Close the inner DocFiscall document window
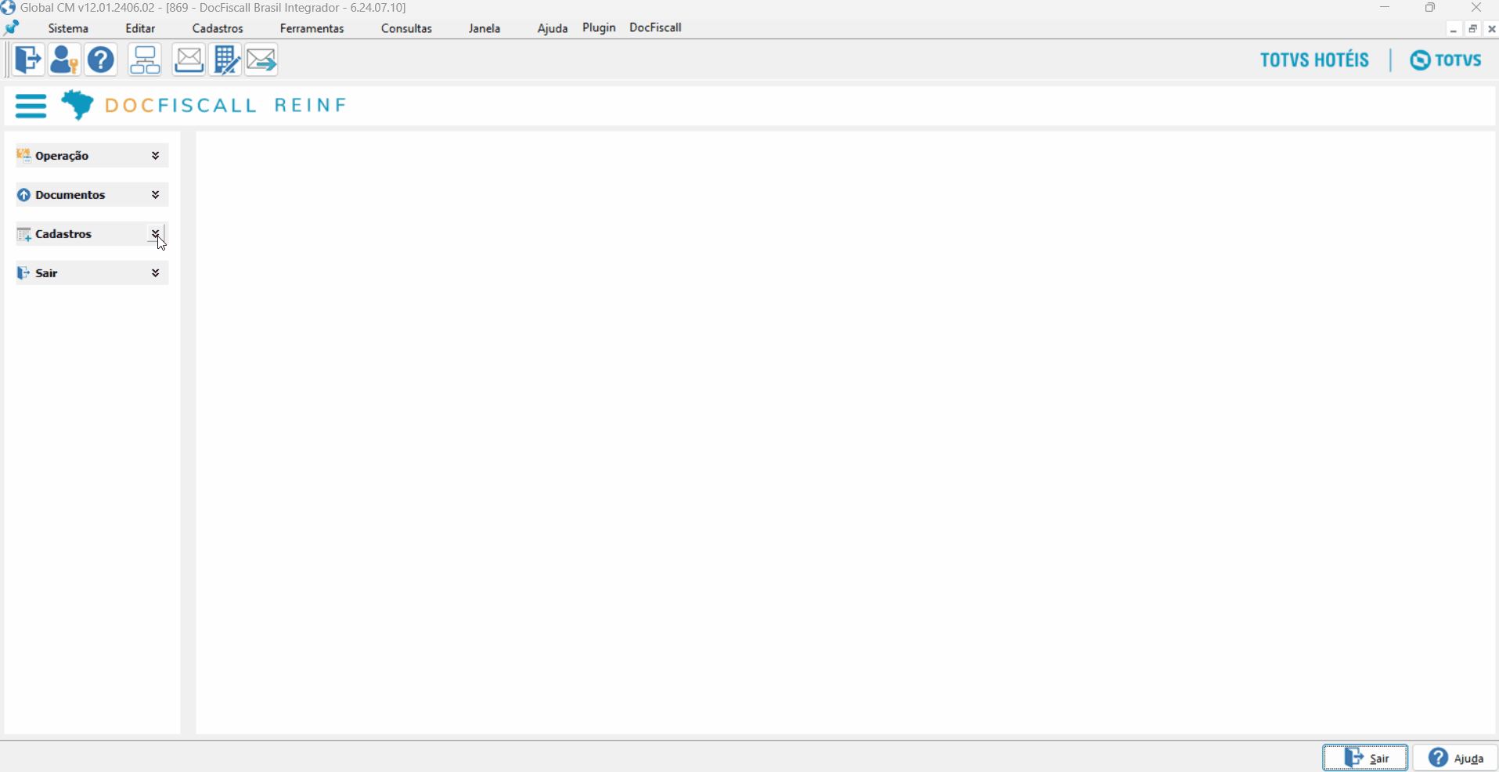Image resolution: width=1499 pixels, height=772 pixels. coord(1491,29)
